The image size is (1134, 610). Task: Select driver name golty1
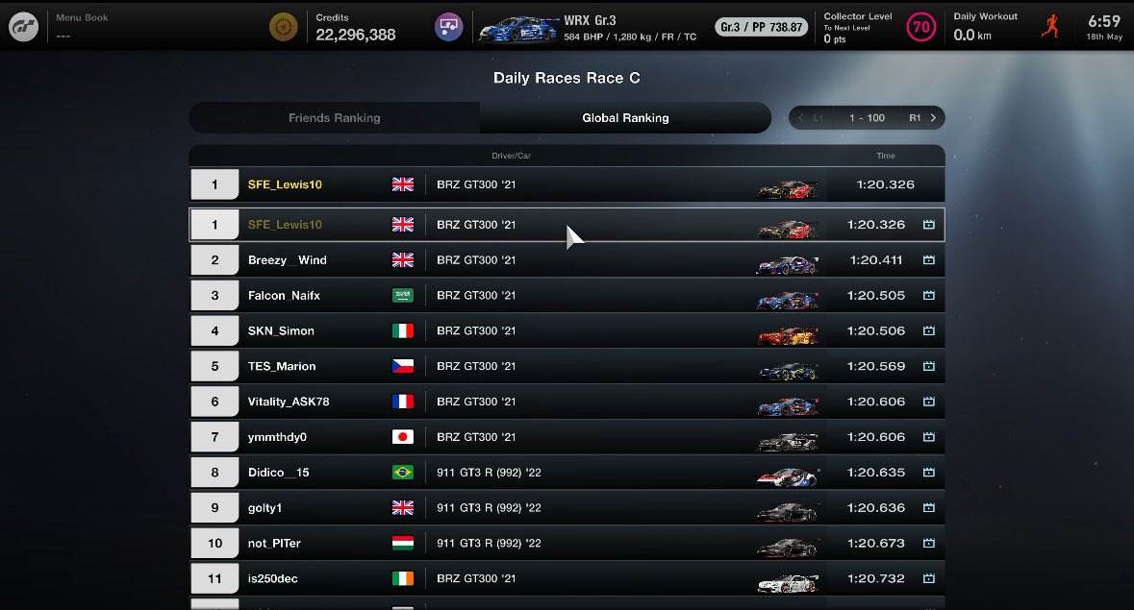[x=265, y=507]
